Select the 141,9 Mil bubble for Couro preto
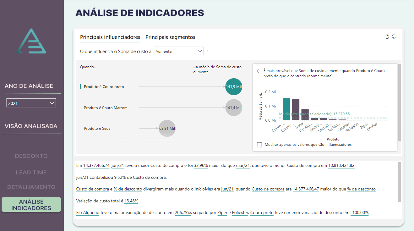Screen dimensions: 414x231 click(x=233, y=86)
